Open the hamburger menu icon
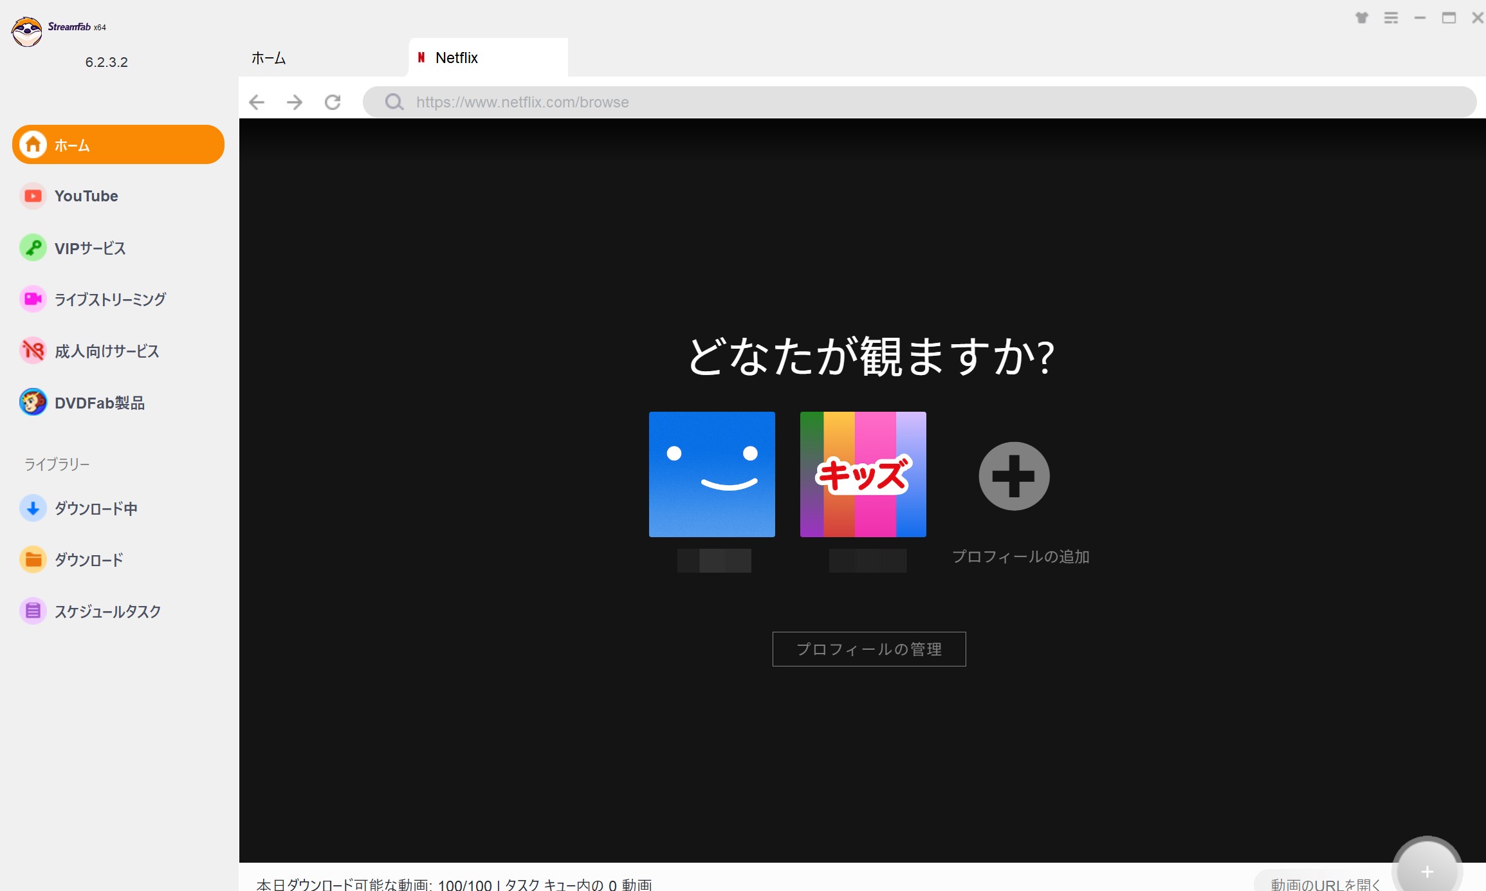This screenshot has height=891, width=1486. pos(1391,18)
